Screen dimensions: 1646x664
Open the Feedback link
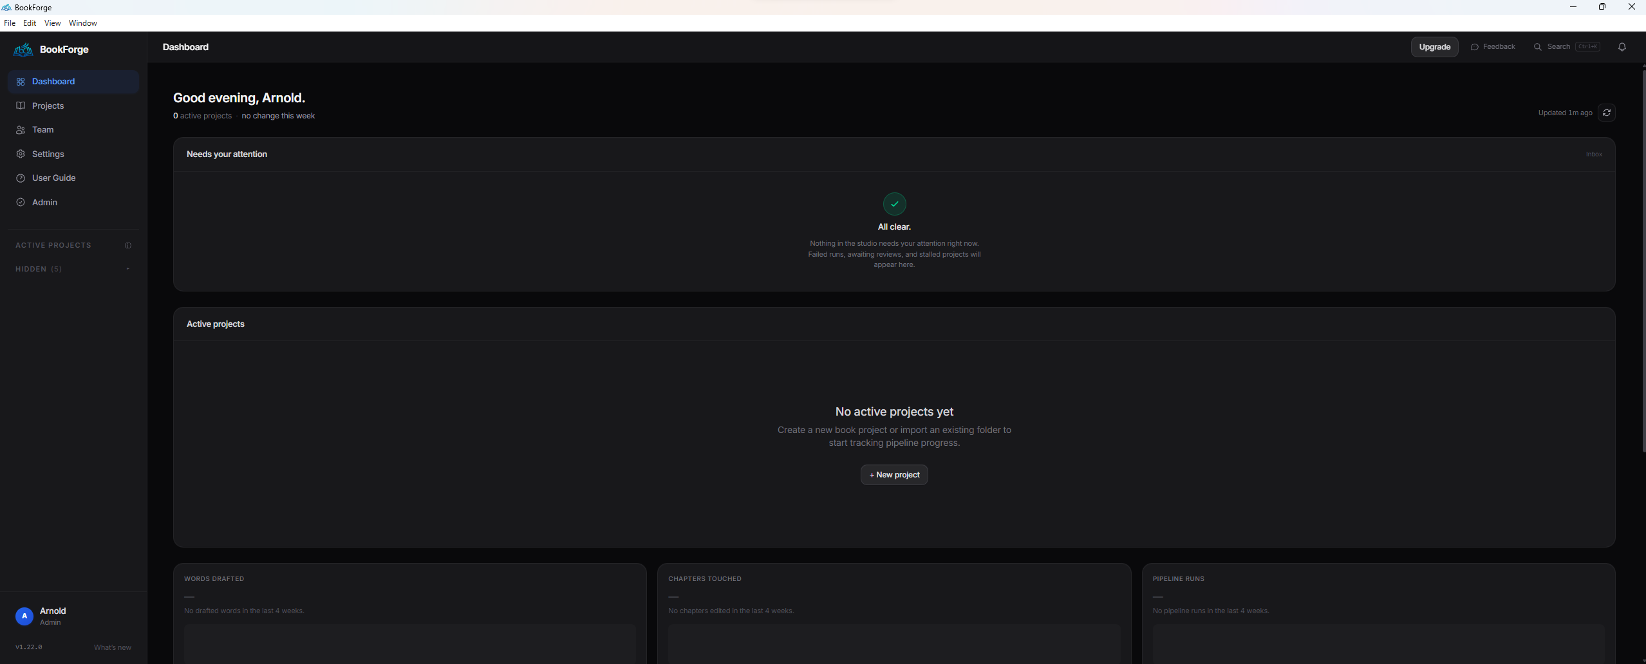point(1493,47)
